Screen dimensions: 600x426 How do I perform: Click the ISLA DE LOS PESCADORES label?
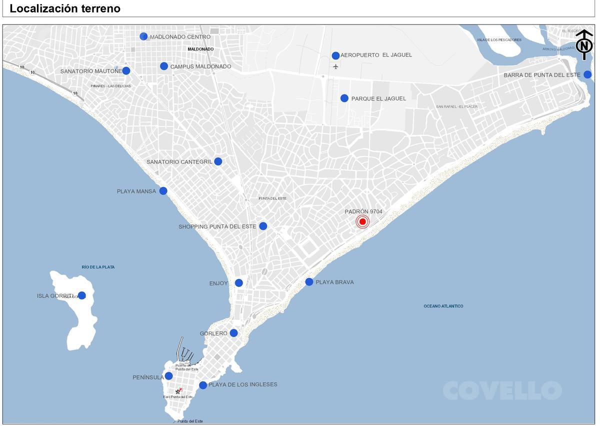click(499, 39)
